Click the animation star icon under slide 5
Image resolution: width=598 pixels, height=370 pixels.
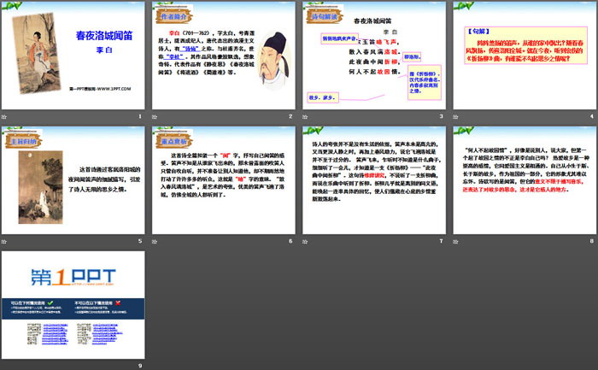pyautogui.click(x=4, y=242)
